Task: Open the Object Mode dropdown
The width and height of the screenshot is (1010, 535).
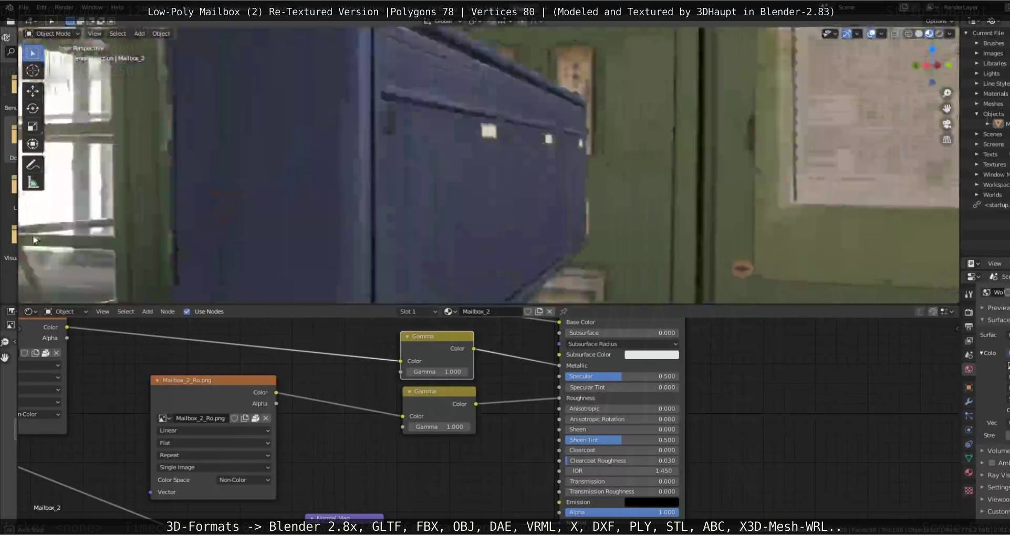Action: [x=53, y=34]
